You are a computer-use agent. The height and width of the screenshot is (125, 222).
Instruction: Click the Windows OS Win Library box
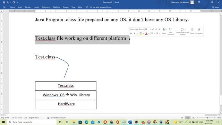[x=66, y=95]
